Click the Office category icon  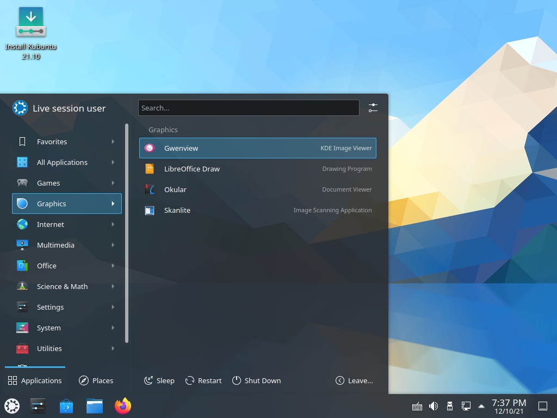(22, 266)
